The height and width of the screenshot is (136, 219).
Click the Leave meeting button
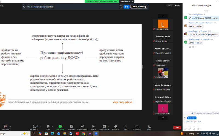[139, 7]
